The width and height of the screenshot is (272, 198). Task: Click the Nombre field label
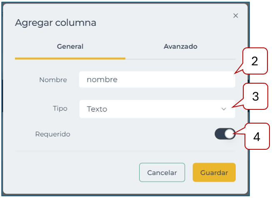[x=53, y=80]
